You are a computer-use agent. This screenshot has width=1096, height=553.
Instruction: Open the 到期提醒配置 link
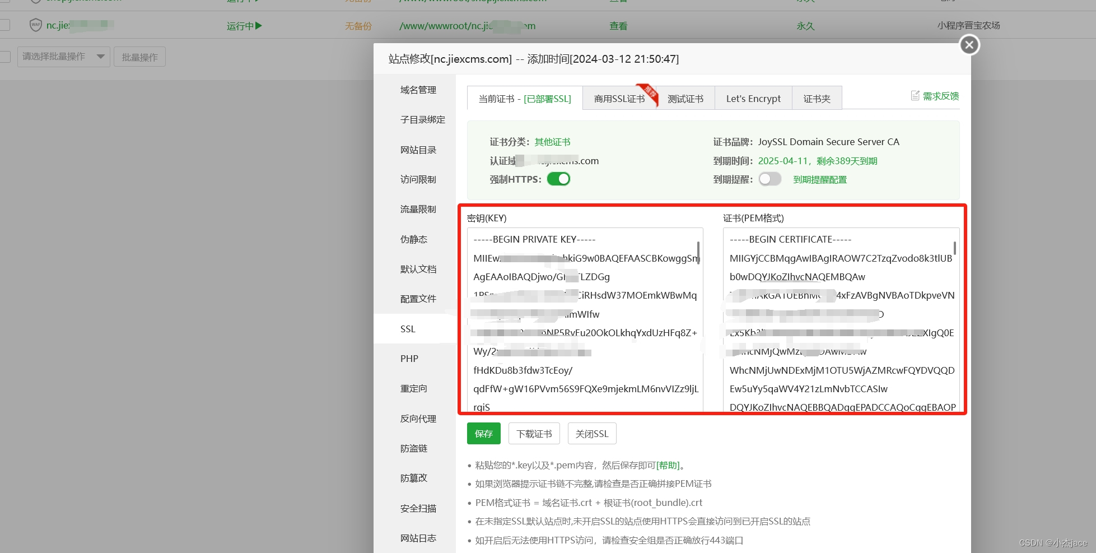point(820,179)
